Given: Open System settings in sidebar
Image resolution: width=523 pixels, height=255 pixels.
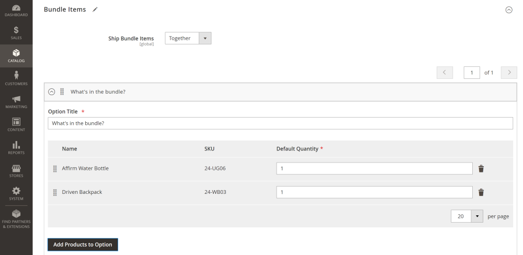Looking at the screenshot, I should point(16,194).
